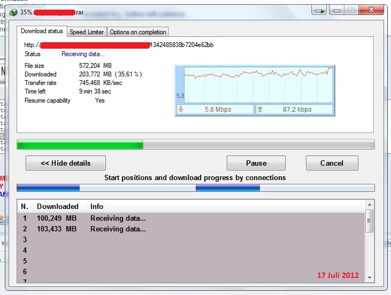
Task: Select connection row 2 with 103,433 MB
Action: tap(191, 229)
